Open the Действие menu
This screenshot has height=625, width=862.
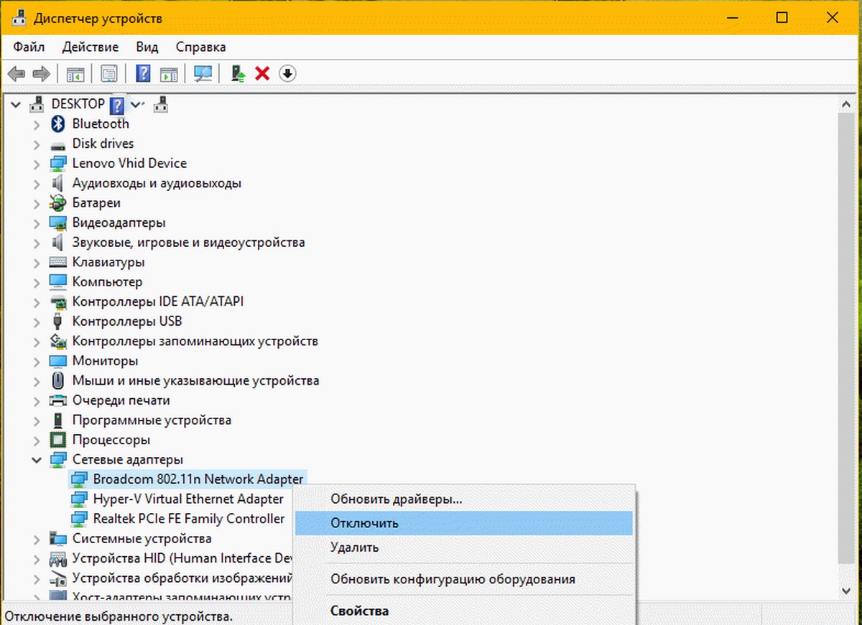coord(90,47)
